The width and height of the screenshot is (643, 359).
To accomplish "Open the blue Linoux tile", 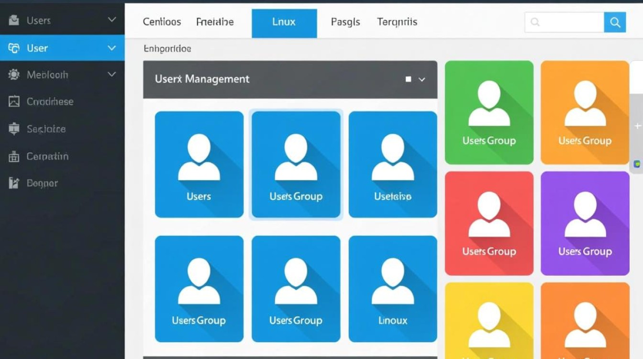I will [392, 289].
